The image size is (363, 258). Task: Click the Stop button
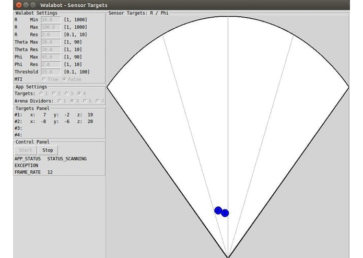pyautogui.click(x=48, y=150)
